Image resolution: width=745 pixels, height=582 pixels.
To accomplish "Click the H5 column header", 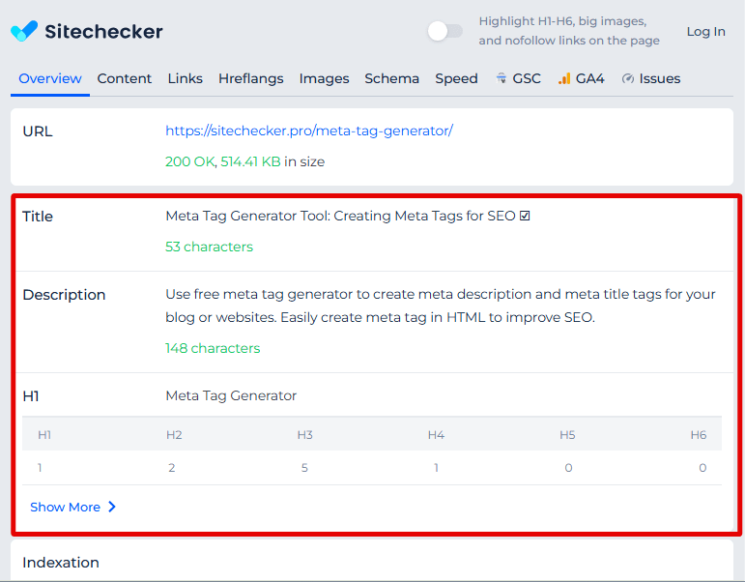I will tap(567, 435).
